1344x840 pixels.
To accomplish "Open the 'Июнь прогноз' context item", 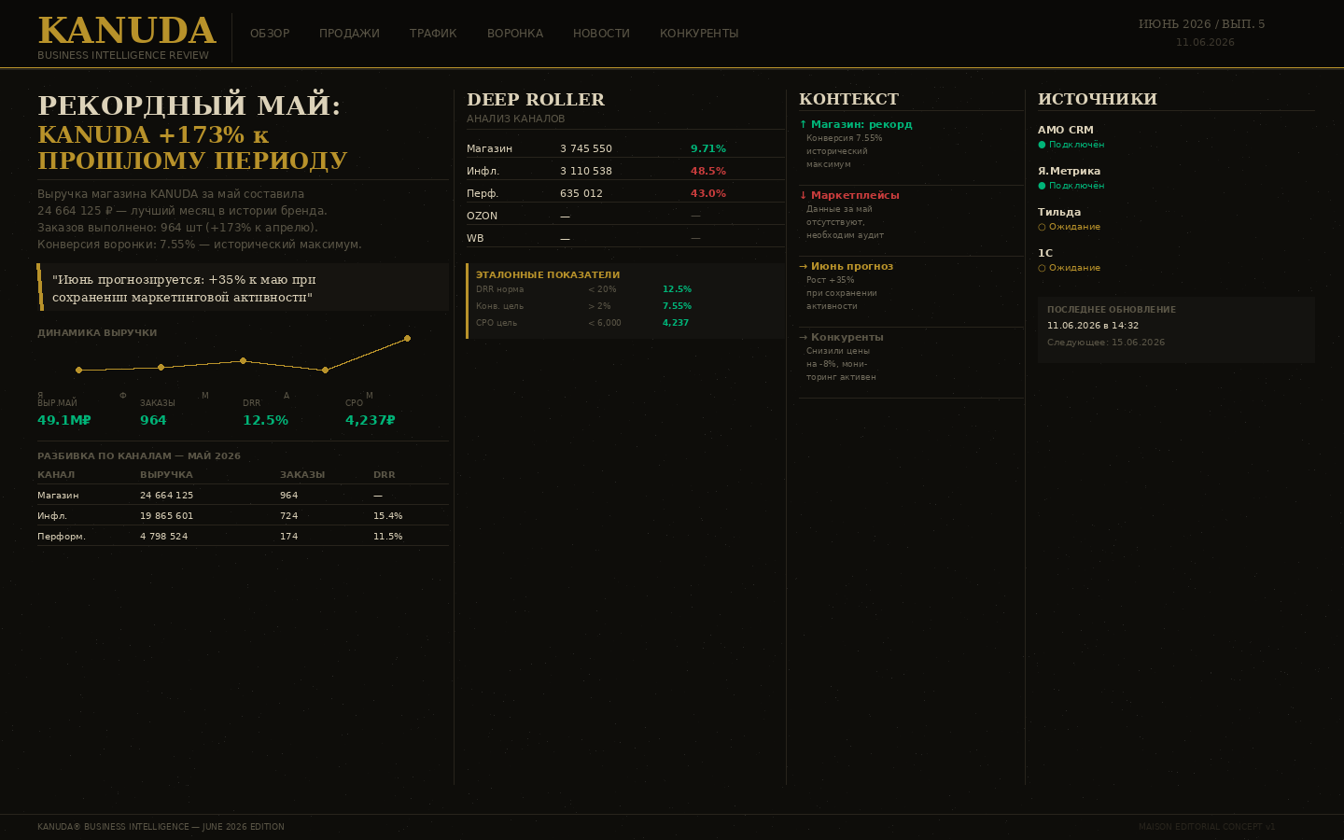I will click(847, 266).
